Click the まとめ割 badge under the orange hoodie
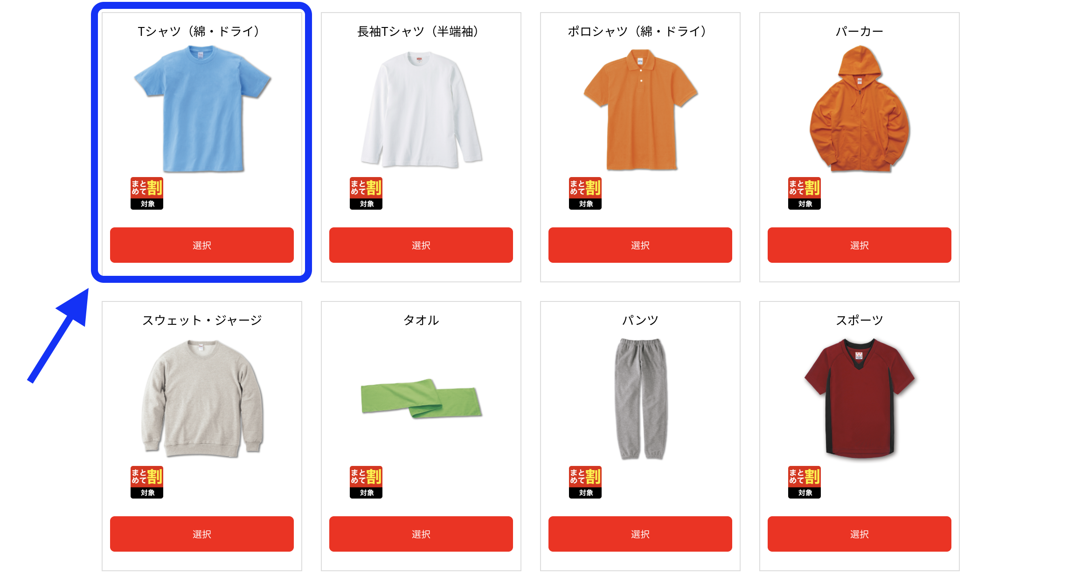1068x588 pixels. (x=804, y=193)
